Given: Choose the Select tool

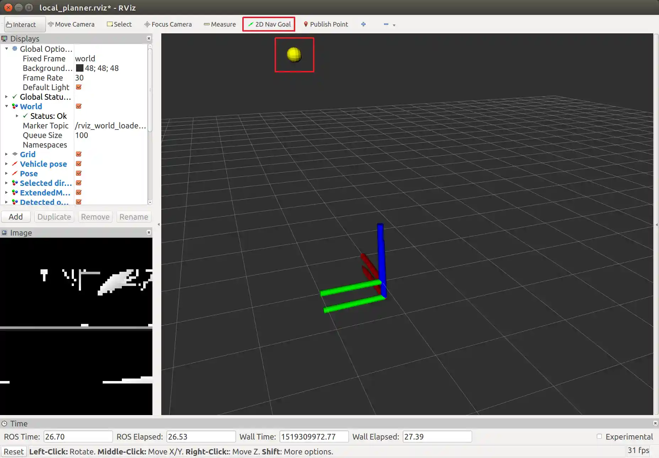Looking at the screenshot, I should (x=119, y=24).
